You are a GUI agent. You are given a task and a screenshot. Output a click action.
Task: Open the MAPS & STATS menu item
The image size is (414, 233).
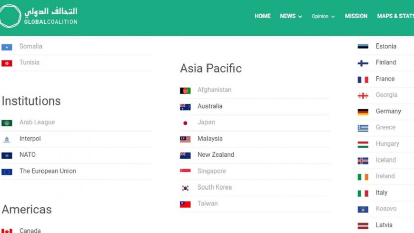click(x=395, y=16)
